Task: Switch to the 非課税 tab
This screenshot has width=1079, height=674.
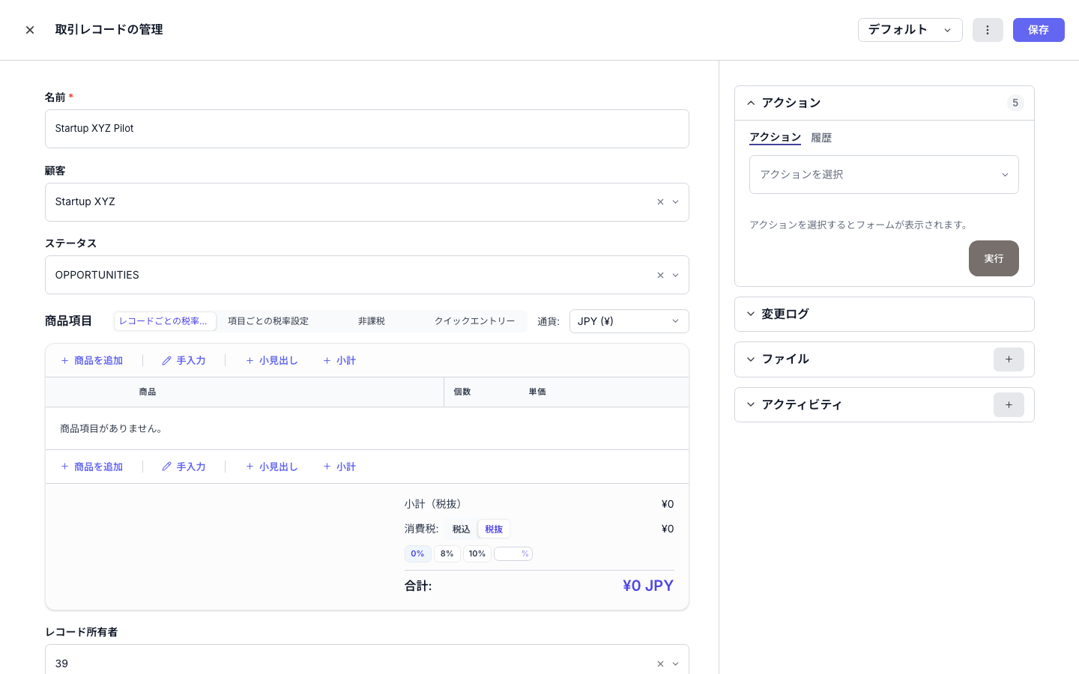Action: point(372,321)
